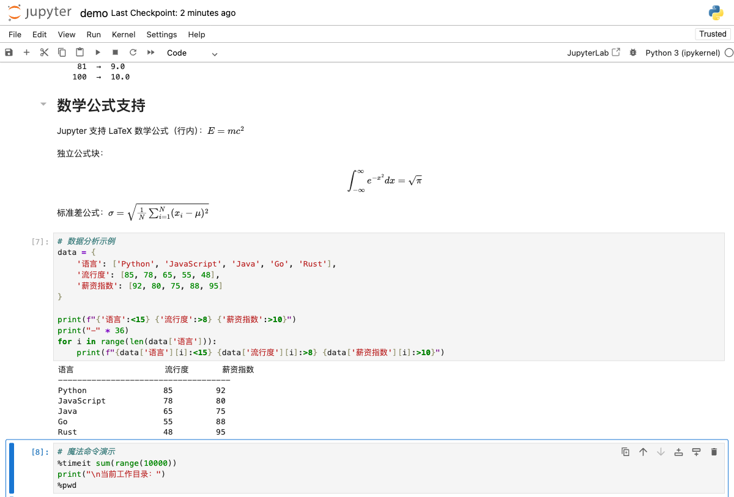
Task: Paste cell from clipboard
Action: pyautogui.click(x=80, y=53)
